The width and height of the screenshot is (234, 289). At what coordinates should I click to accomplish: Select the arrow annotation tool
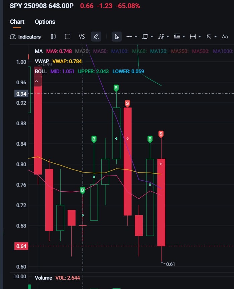click(x=209, y=37)
